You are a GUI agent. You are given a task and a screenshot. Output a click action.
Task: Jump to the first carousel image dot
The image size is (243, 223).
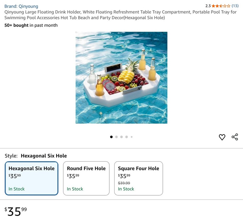pyautogui.click(x=111, y=137)
